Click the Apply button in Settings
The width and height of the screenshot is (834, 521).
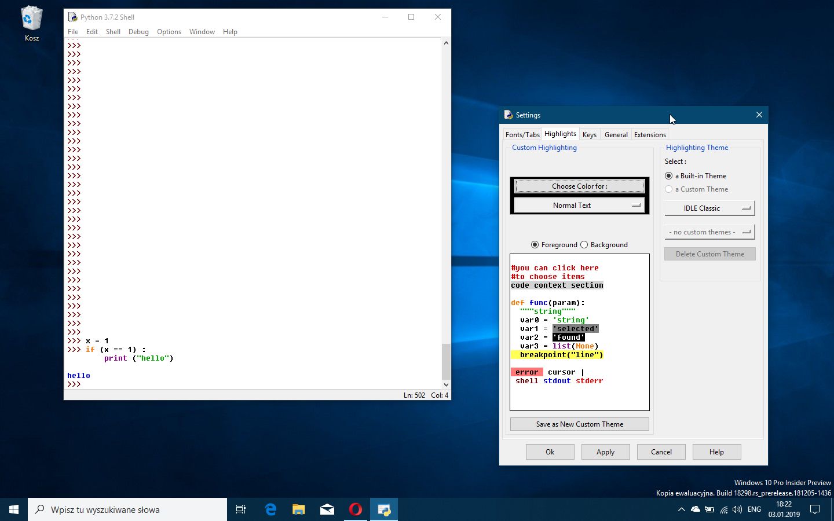tap(605, 452)
